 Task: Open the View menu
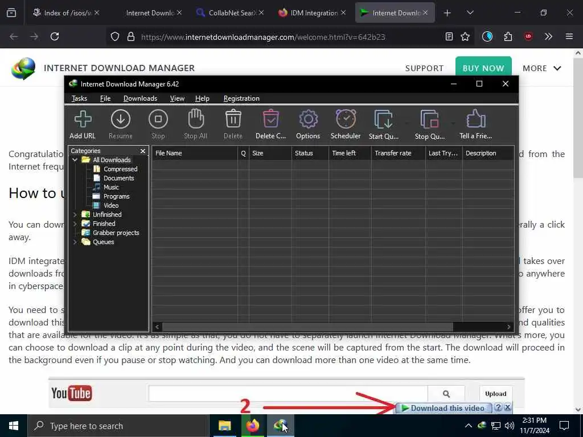[177, 98]
